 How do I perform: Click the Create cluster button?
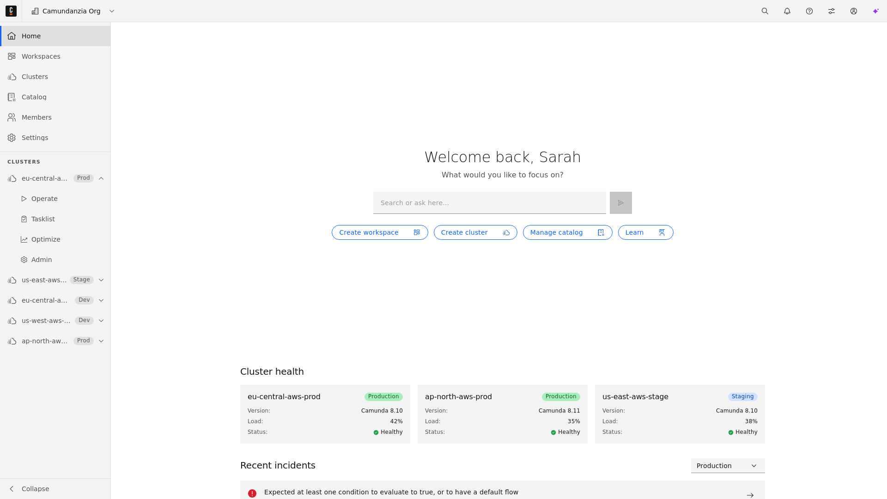475,232
